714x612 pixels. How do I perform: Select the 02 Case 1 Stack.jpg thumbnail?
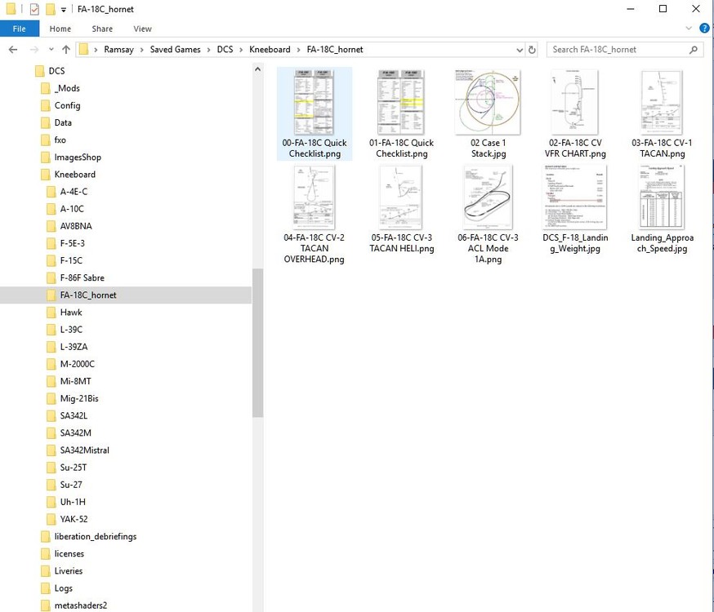[x=488, y=102]
